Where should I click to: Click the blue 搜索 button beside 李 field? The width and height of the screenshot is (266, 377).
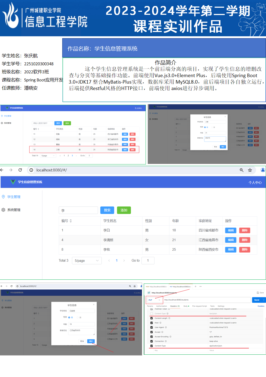107,210
